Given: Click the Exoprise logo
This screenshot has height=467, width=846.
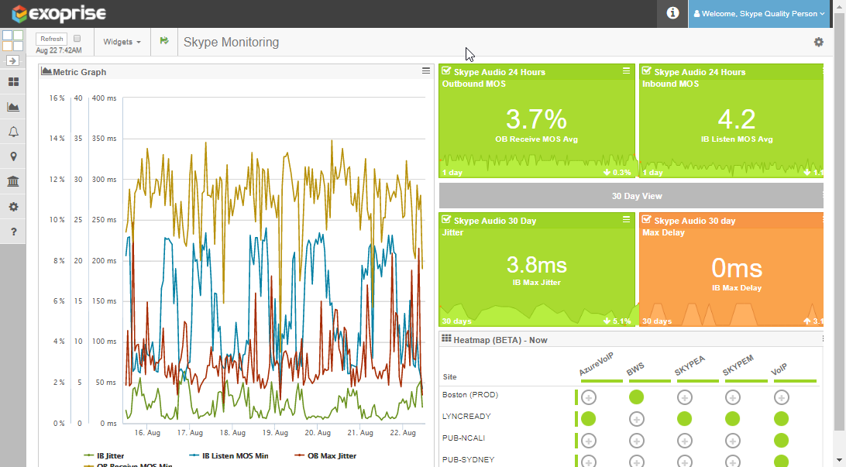Looking at the screenshot, I should click(60, 13).
